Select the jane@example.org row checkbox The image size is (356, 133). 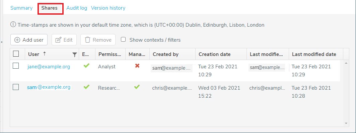tap(16, 66)
